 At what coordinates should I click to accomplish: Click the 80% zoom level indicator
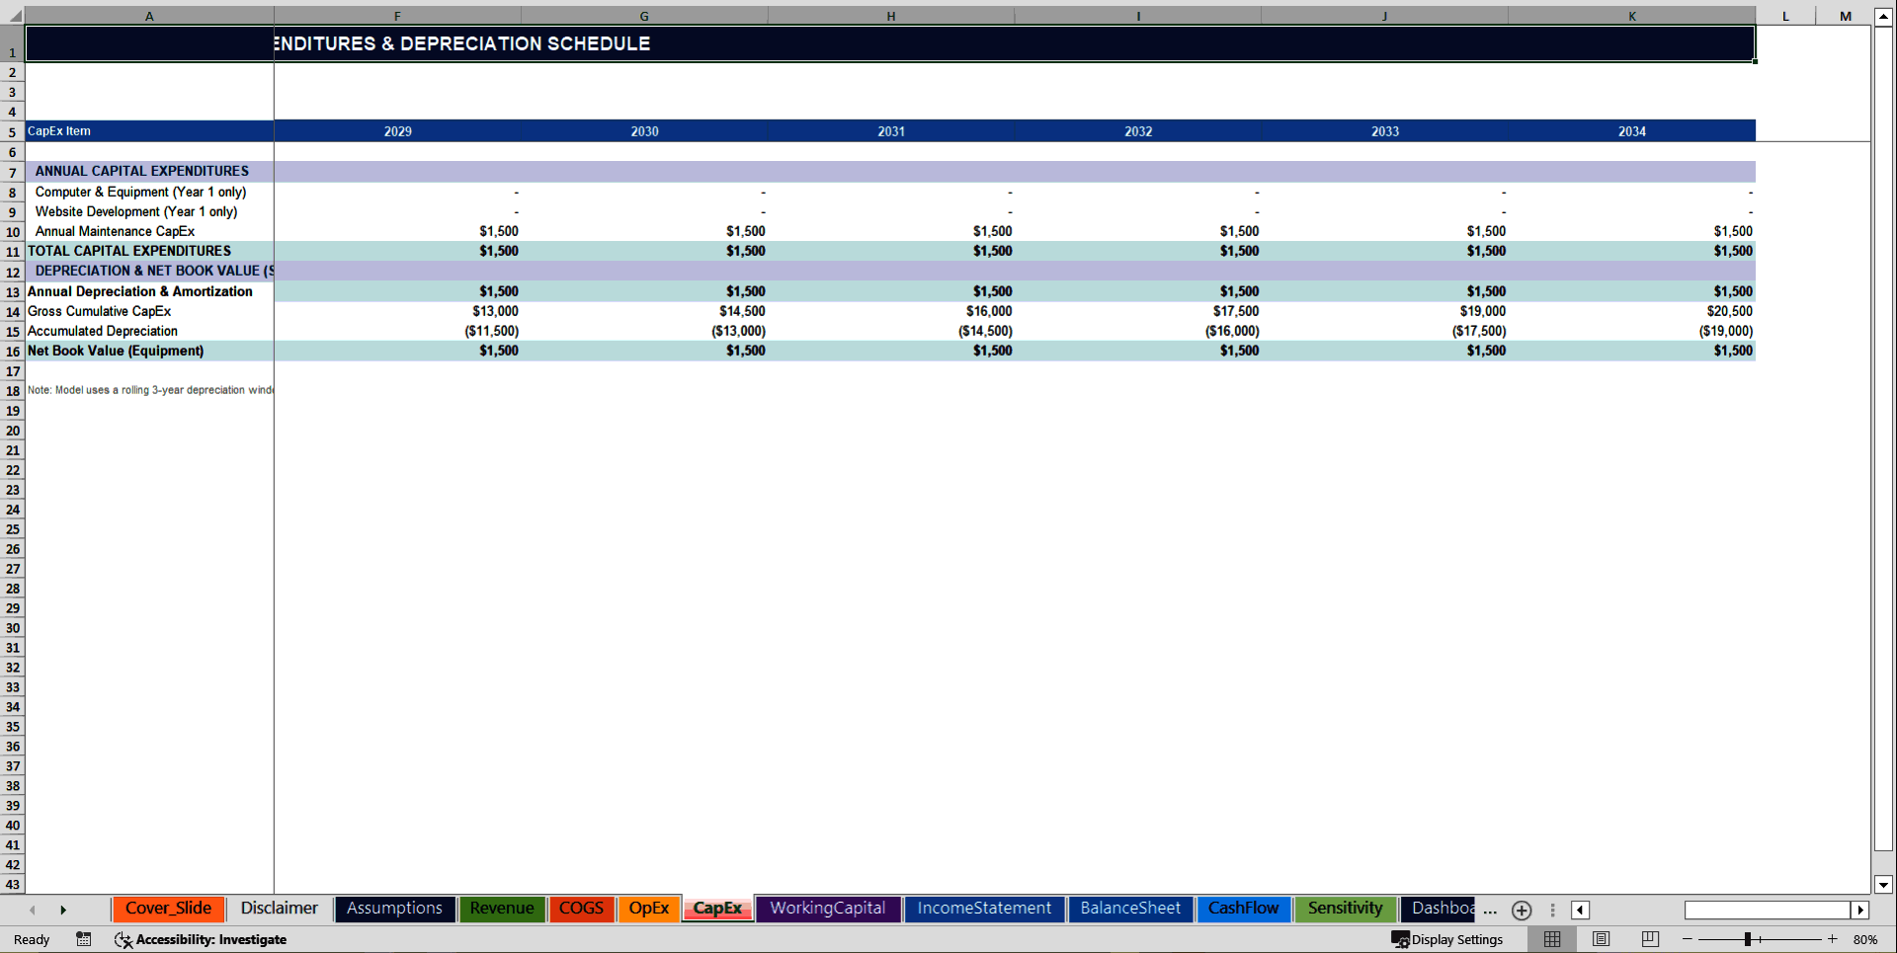click(x=1865, y=939)
